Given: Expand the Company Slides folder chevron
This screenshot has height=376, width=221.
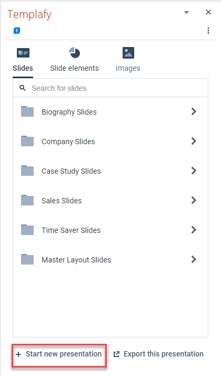Looking at the screenshot, I should tap(194, 141).
